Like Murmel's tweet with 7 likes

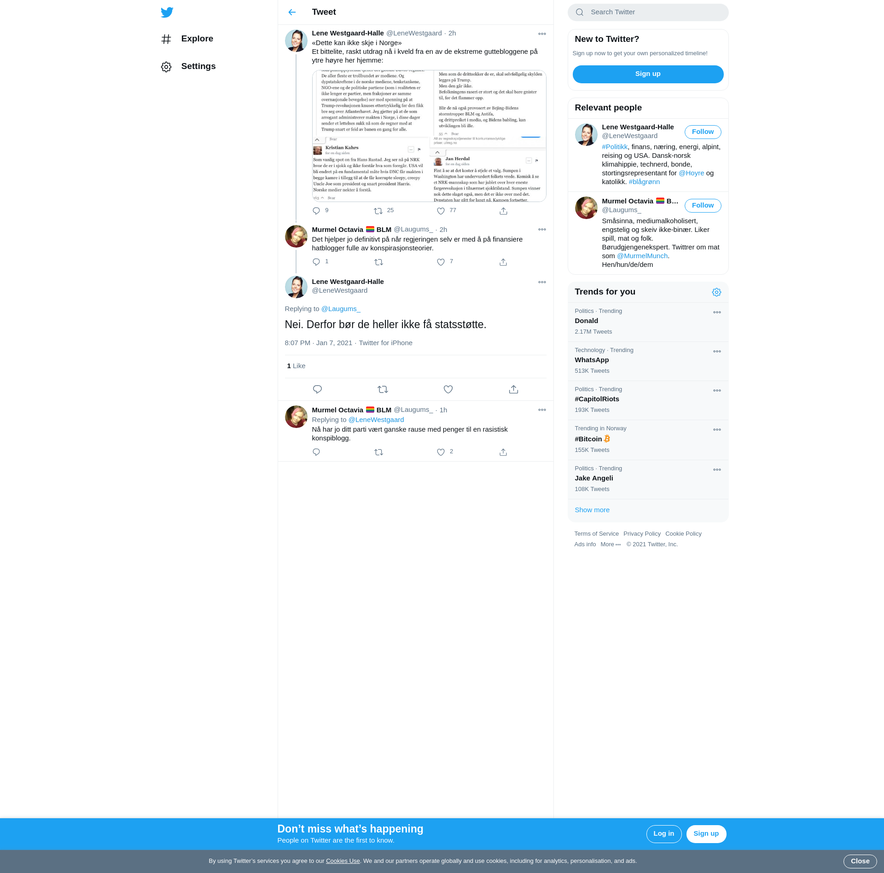click(441, 262)
